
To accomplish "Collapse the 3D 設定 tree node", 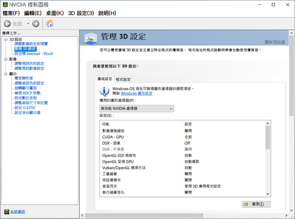I will point(6,39).
